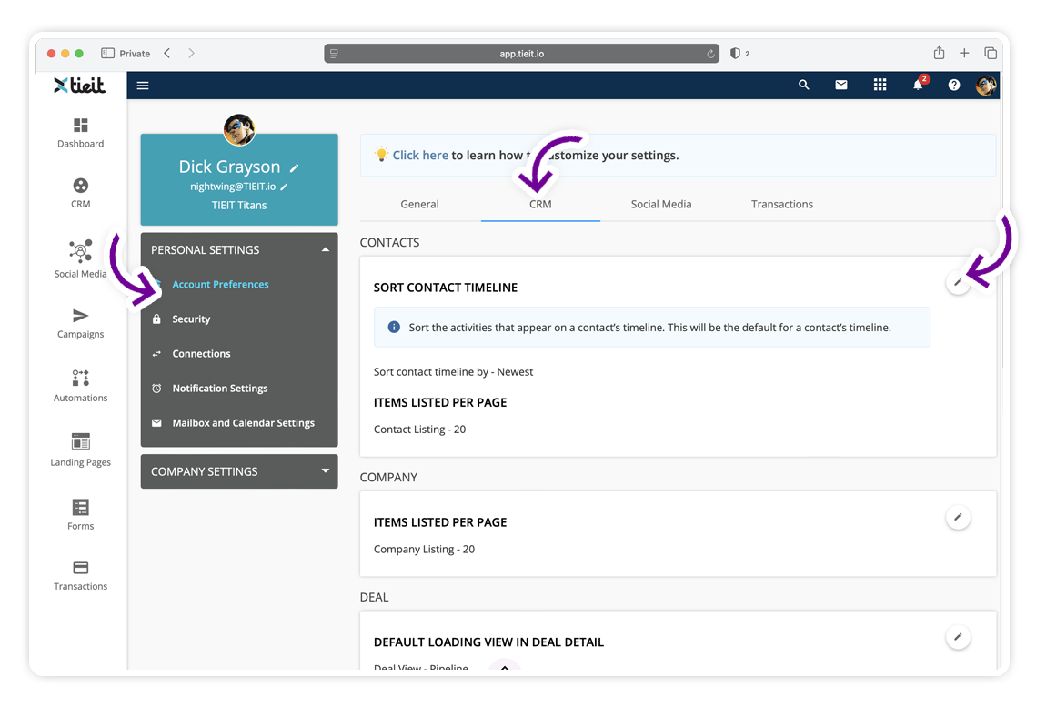Screen dimensions: 1046x728
Task: Click 'Sort contact timeline by - Newest' text
Action: coord(453,371)
